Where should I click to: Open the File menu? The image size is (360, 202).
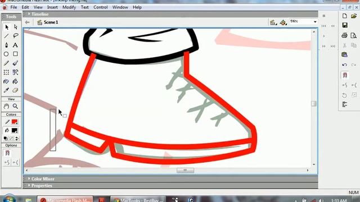click(x=13, y=7)
